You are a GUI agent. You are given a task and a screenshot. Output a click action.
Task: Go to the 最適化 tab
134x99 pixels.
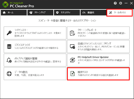coord(94,13)
